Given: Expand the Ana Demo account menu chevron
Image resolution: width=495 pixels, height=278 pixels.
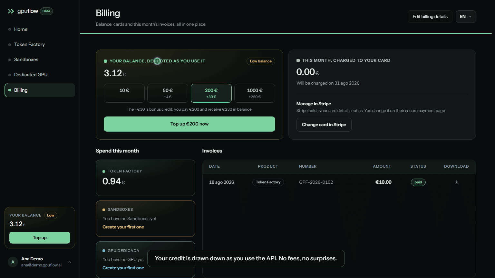Looking at the screenshot, I should [70, 262].
